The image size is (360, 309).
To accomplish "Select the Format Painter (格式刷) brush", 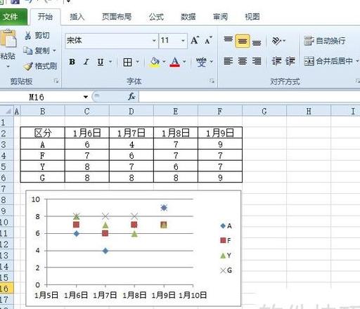I will [x=40, y=66].
